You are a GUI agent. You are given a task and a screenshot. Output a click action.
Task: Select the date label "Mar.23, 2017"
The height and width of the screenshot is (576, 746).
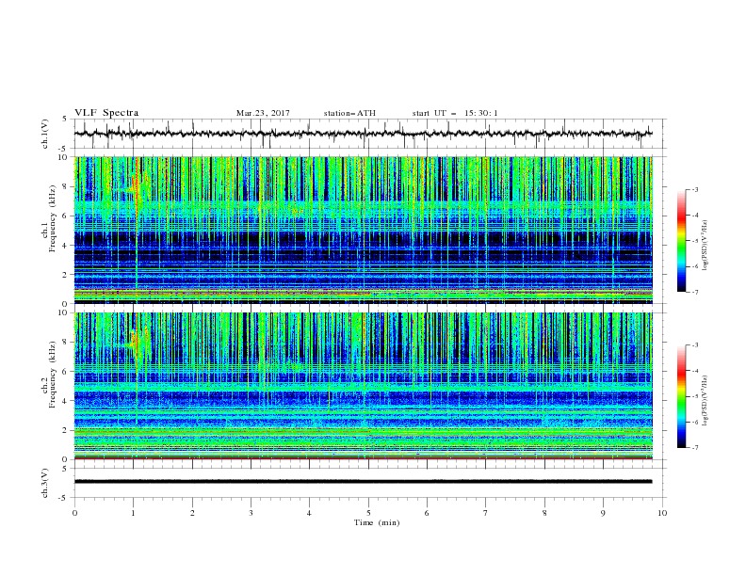click(x=263, y=113)
